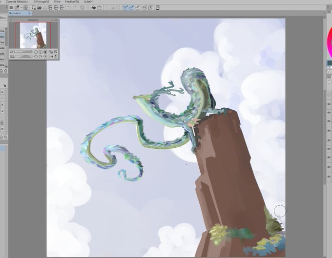The width and height of the screenshot is (332, 258).
Task: Flip canvas vertically in Navigator
Action: [x=56, y=57]
